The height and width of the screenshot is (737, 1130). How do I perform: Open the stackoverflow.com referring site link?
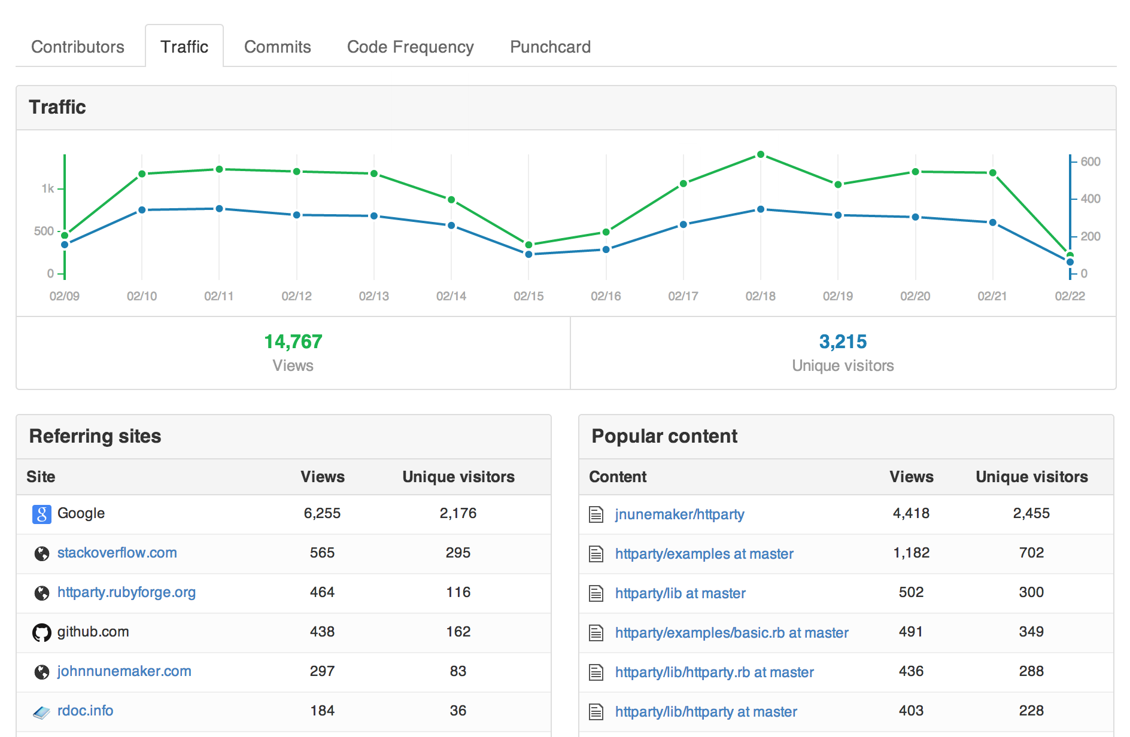[x=116, y=553]
